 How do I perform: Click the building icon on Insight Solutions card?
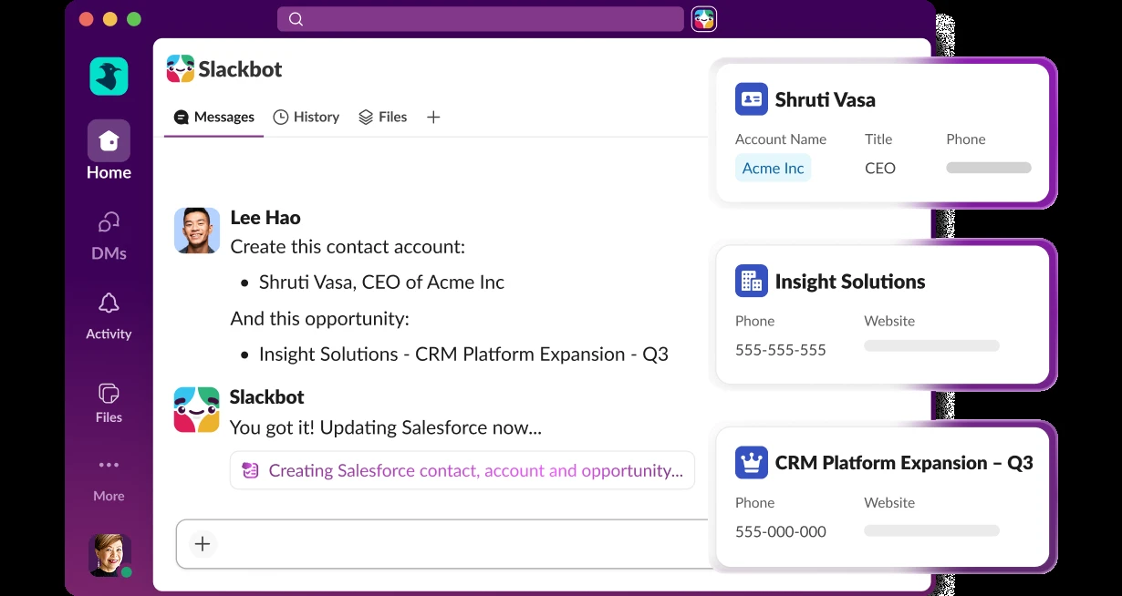pos(752,281)
